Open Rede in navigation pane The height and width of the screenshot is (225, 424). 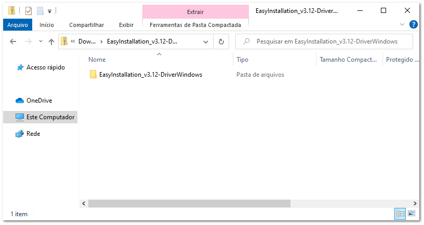33,134
